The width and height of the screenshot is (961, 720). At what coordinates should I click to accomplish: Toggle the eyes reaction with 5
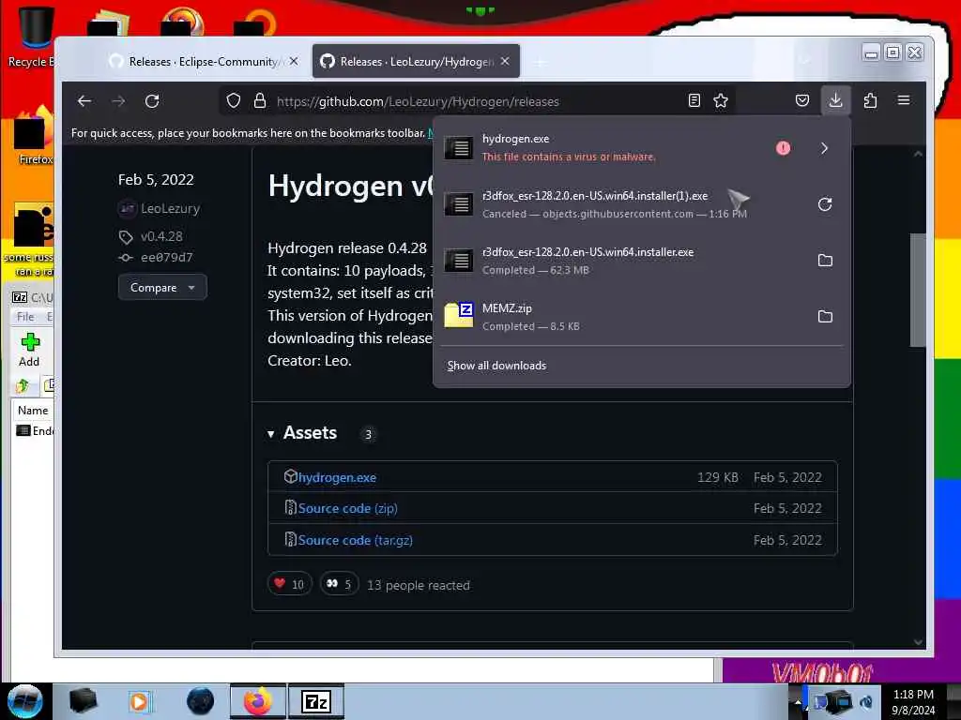click(x=339, y=584)
